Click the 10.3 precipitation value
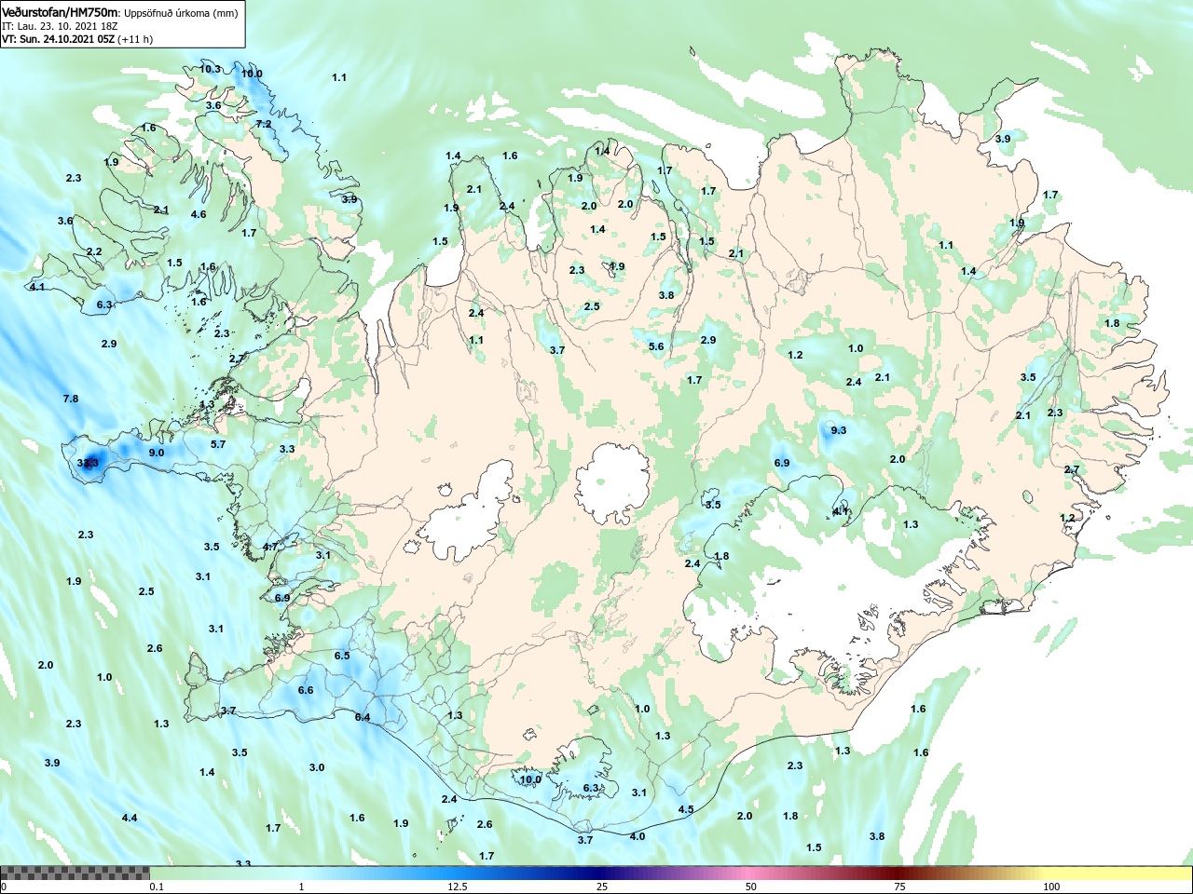1193x894 pixels. (x=210, y=69)
